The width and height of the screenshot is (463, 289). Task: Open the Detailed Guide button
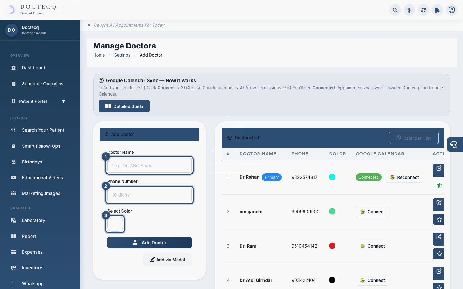(x=124, y=106)
